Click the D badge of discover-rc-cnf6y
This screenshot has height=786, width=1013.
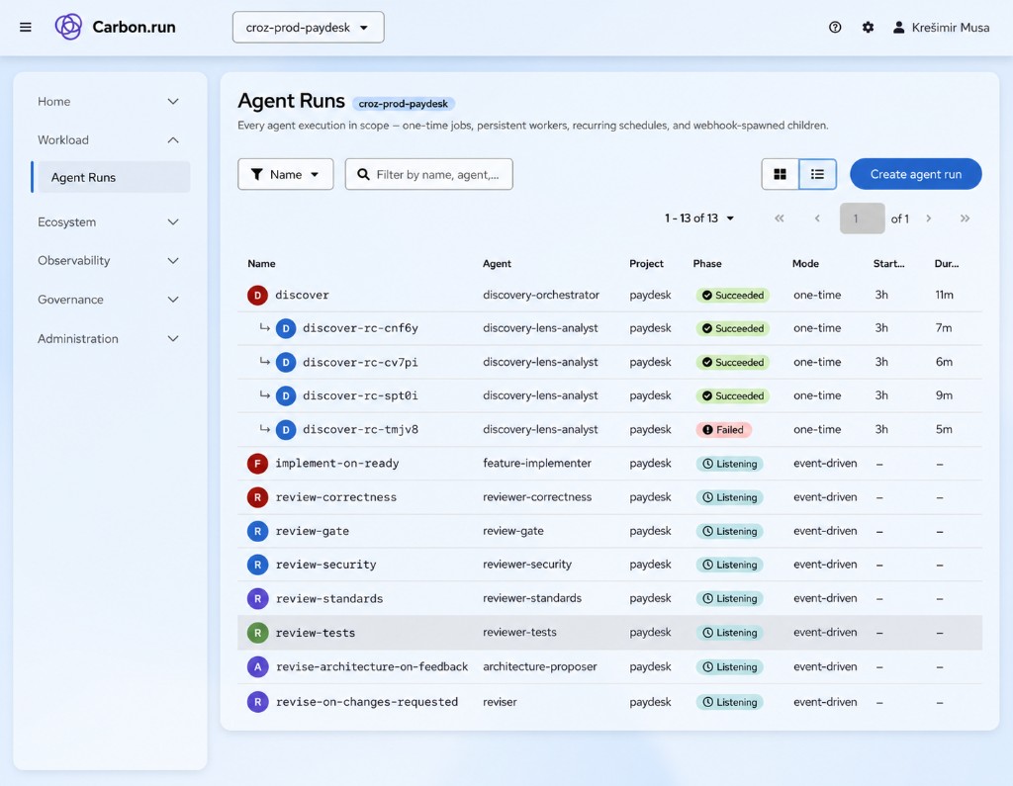click(286, 328)
